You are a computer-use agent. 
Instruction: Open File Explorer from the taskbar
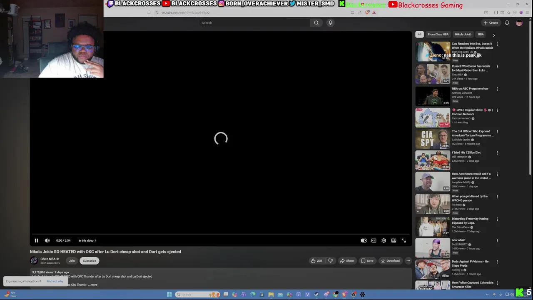pos(271,295)
